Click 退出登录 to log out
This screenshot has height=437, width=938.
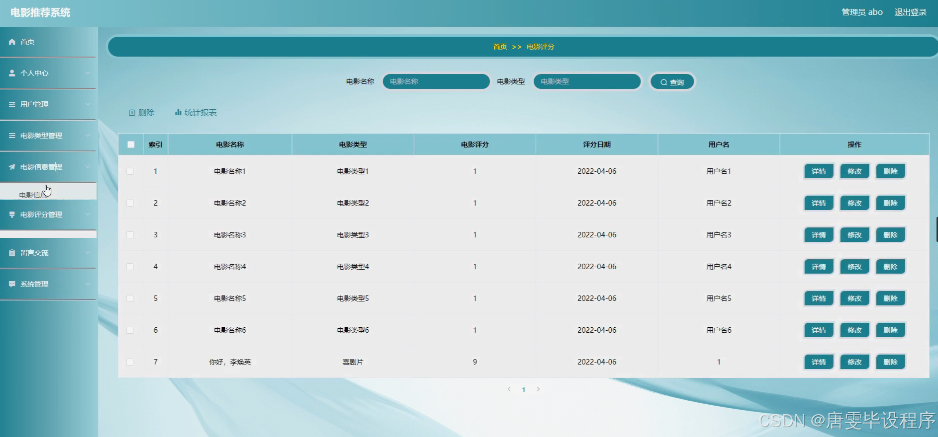pos(910,12)
